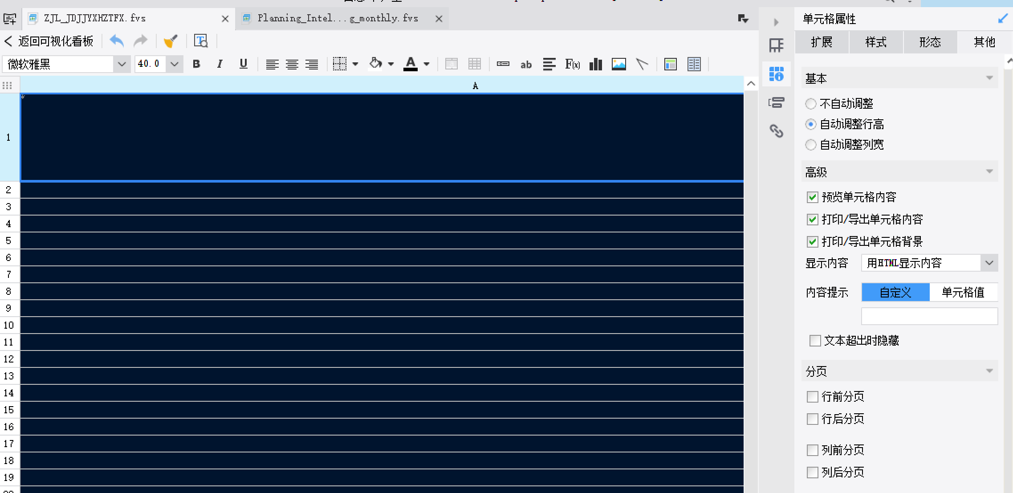Select the format painter brush icon
Viewport: 1013px width, 493px height.
click(171, 41)
